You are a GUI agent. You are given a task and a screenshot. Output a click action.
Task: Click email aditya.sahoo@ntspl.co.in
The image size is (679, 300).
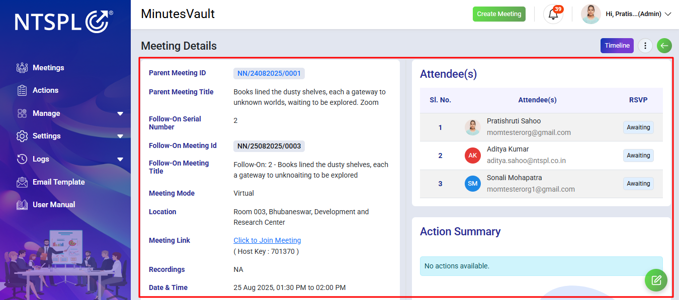[x=526, y=161]
